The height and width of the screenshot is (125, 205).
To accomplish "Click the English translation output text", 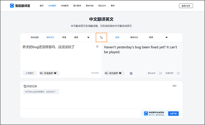I will coord(140,50).
